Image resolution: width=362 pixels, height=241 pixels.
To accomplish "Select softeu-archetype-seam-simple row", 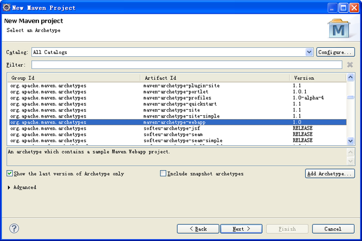I will click(x=178, y=140).
